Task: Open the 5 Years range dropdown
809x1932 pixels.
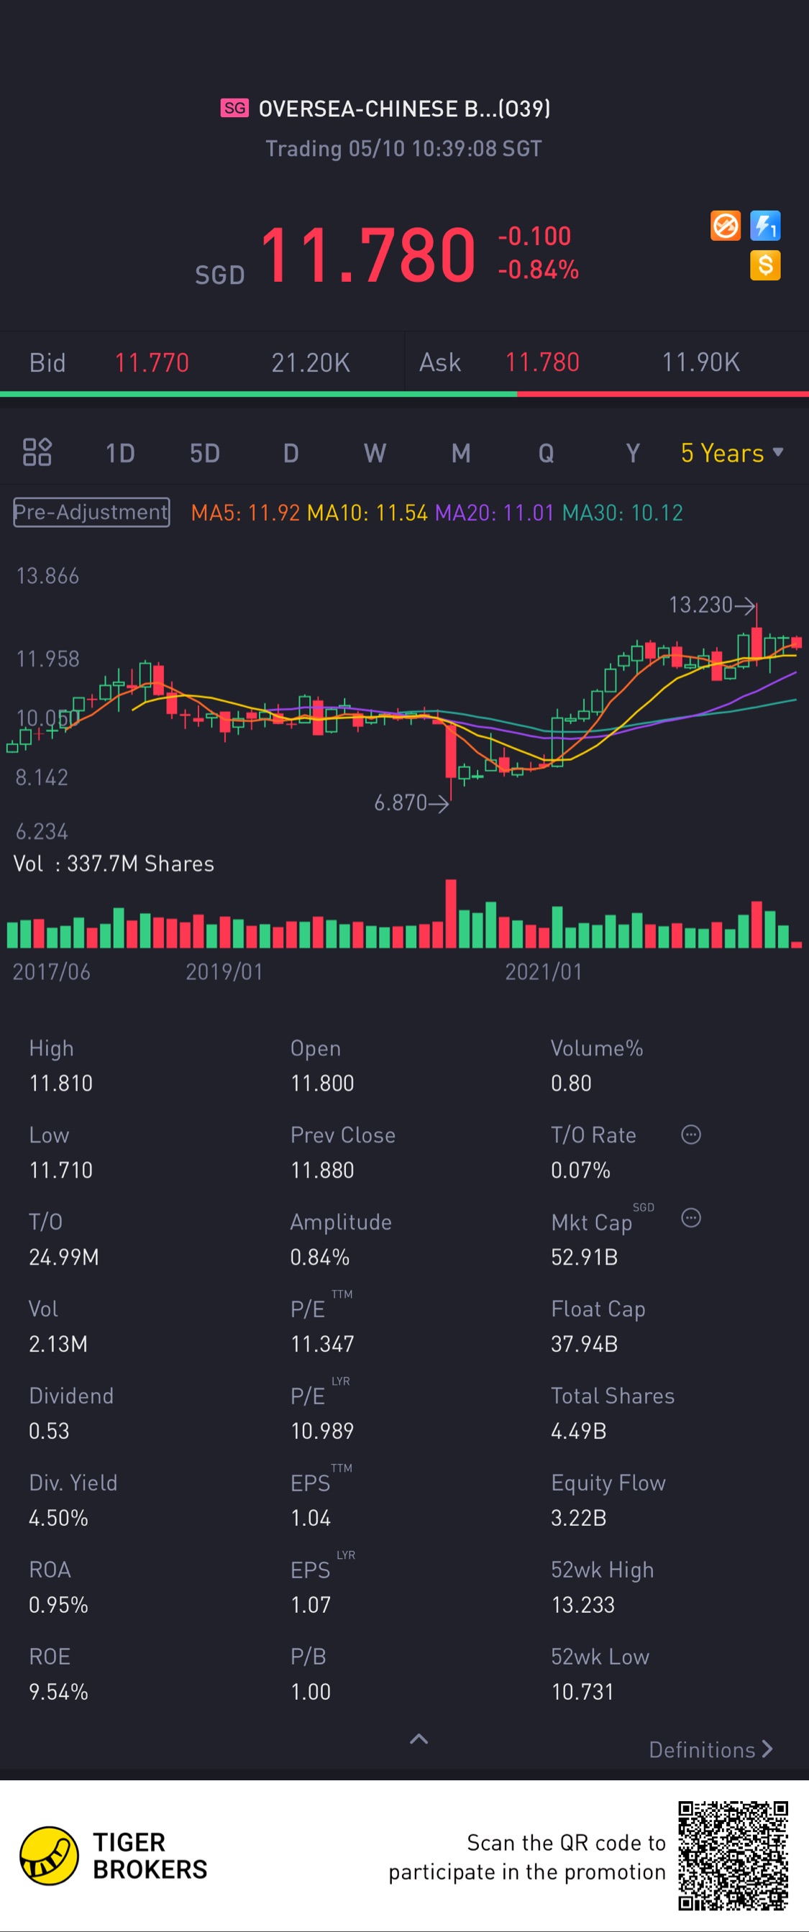Action: tap(732, 453)
